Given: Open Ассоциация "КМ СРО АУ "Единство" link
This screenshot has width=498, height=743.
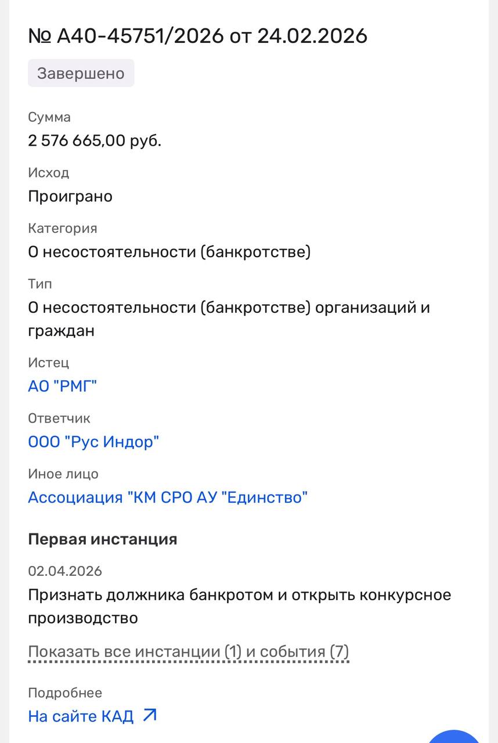Looking at the screenshot, I should [168, 497].
